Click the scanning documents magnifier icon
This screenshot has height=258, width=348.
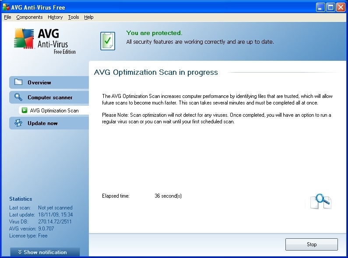tap(321, 201)
